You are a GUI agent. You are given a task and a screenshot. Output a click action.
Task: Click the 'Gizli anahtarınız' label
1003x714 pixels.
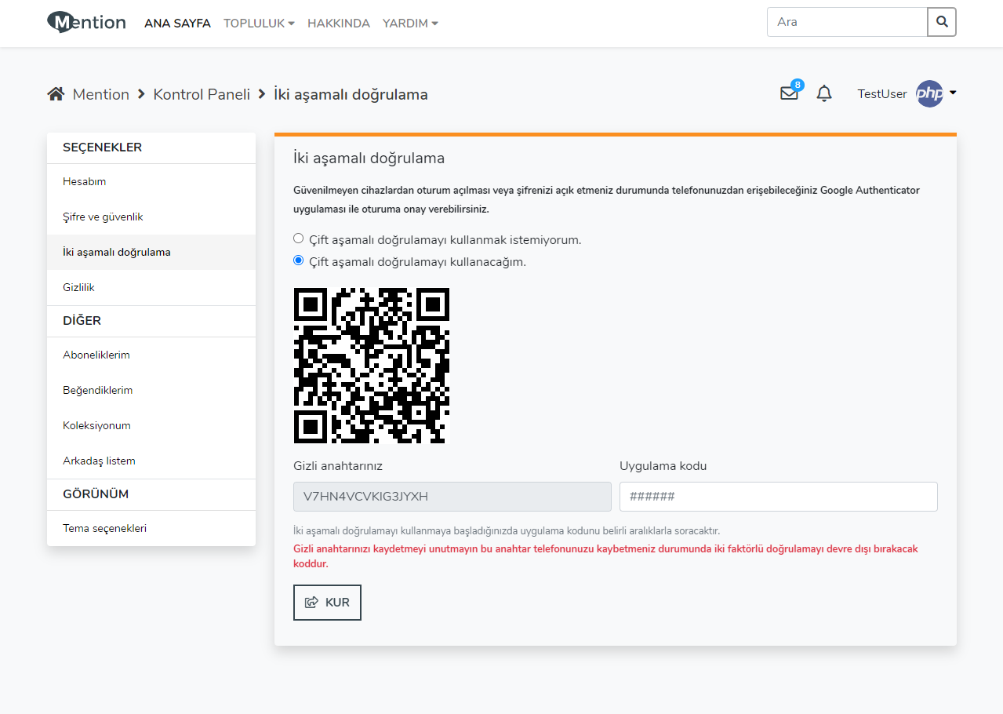click(x=338, y=466)
